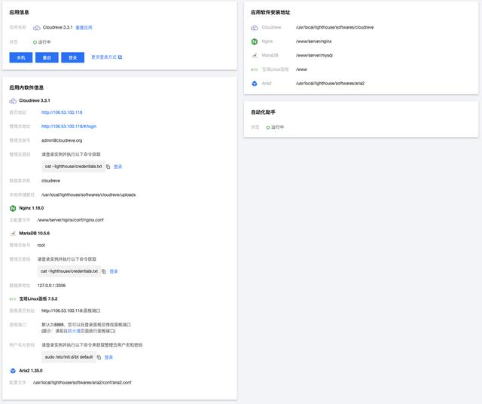Click 登录 next to the bt default command

tap(109, 357)
